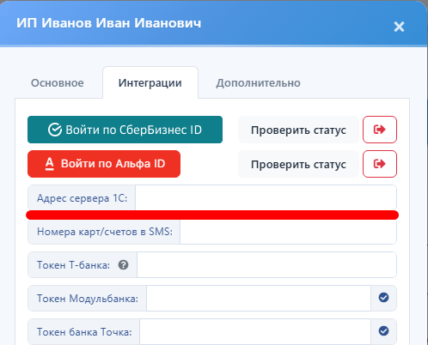Click the checkmark icon beside Токен Модульбанка
This screenshot has width=428, height=345.
383,298
